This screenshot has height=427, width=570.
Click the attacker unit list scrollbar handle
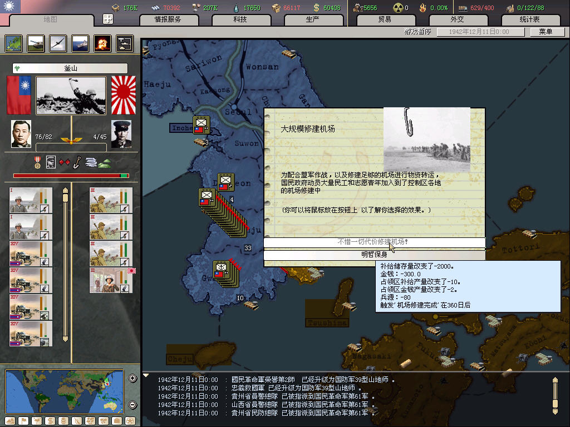pyautogui.click(x=66, y=197)
